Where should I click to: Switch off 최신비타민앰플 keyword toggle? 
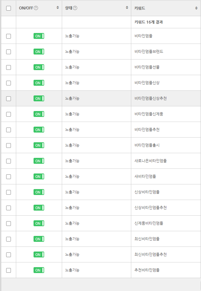(x=39, y=239)
